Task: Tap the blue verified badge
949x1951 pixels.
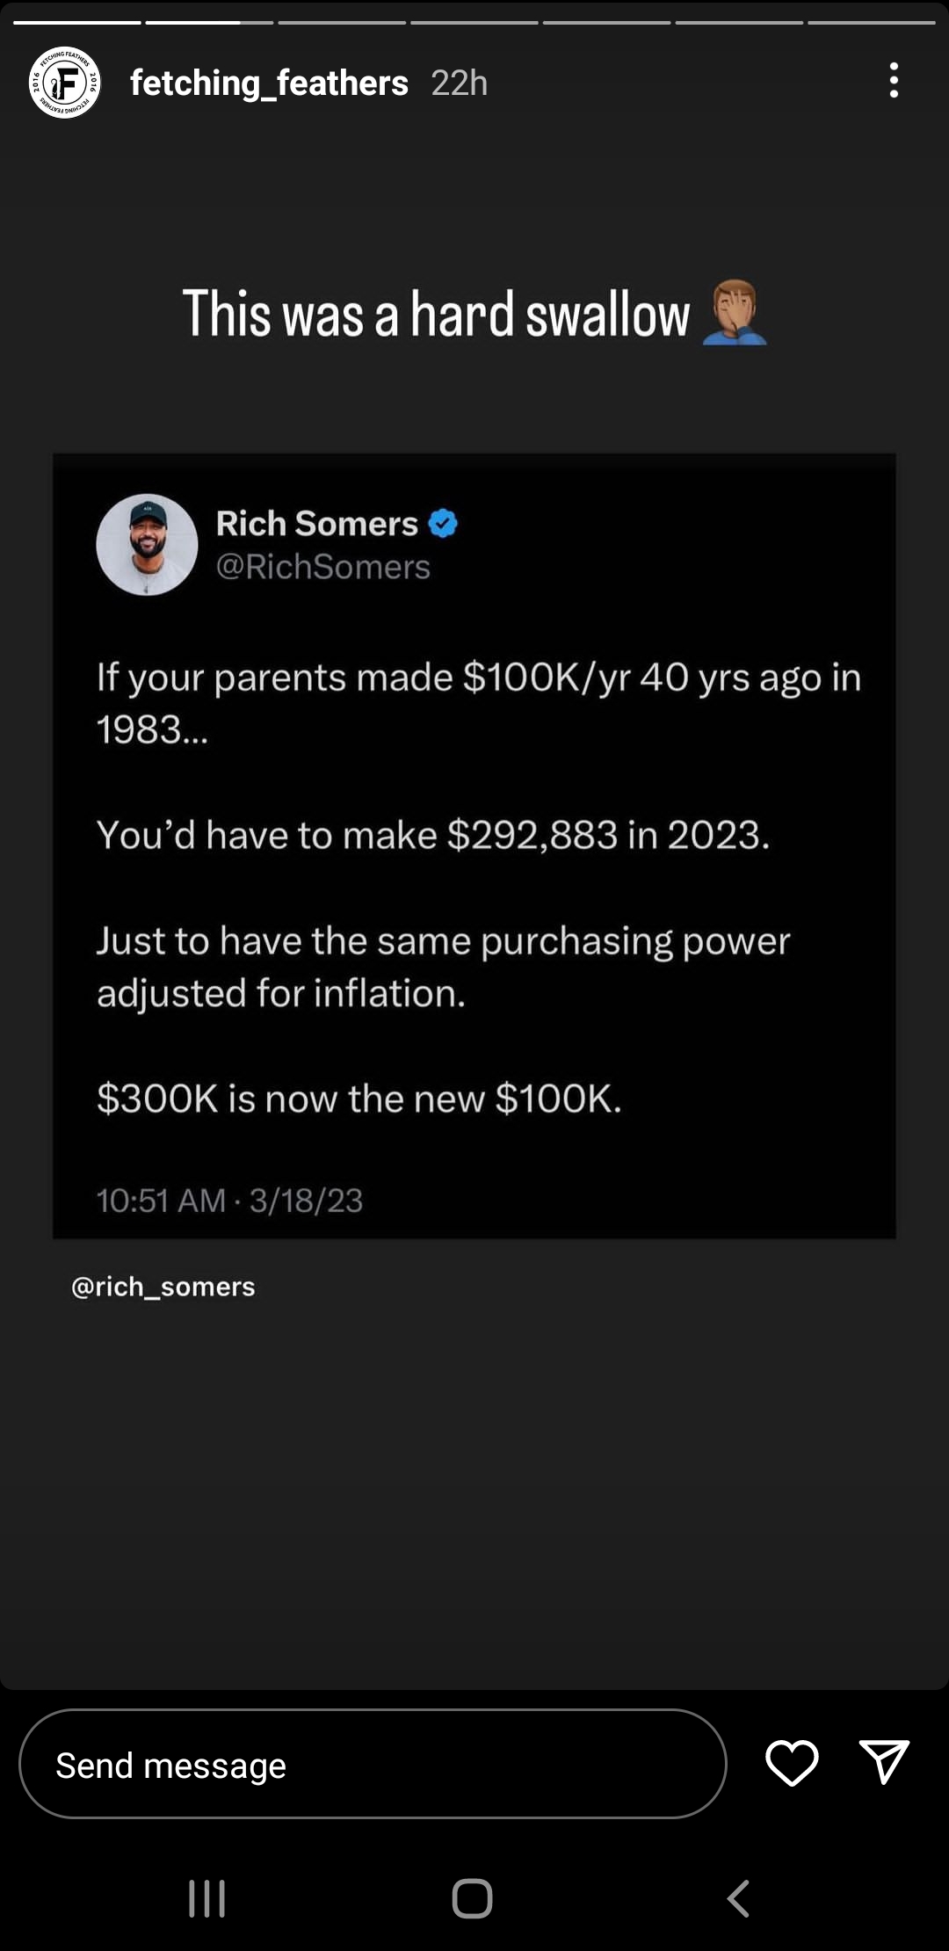Action: pyautogui.click(x=443, y=524)
